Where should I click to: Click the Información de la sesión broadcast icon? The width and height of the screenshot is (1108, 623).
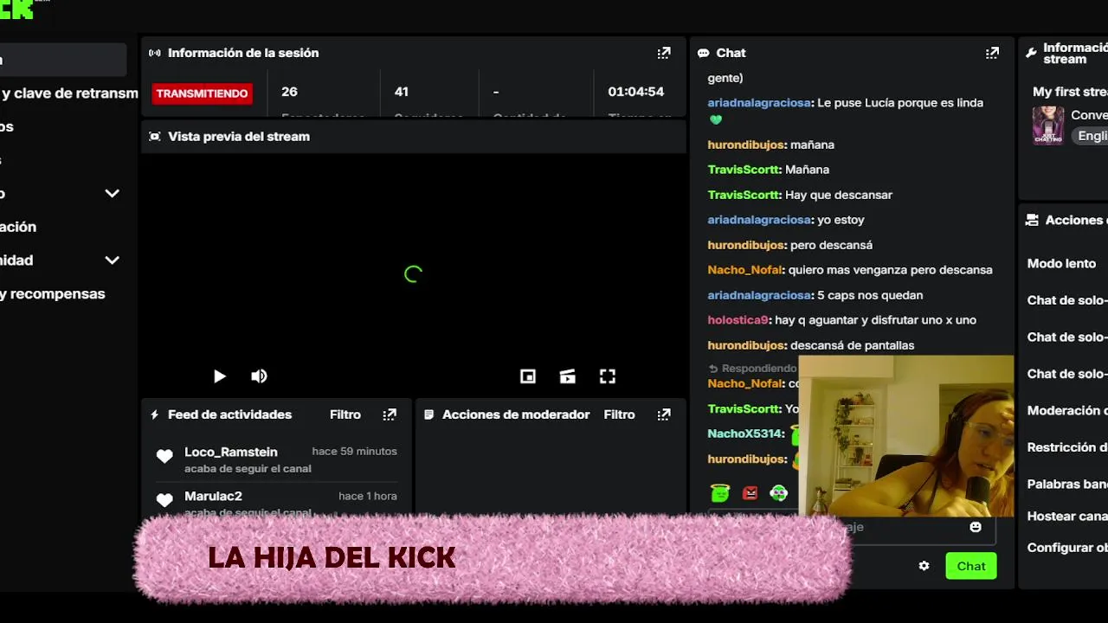click(x=155, y=53)
